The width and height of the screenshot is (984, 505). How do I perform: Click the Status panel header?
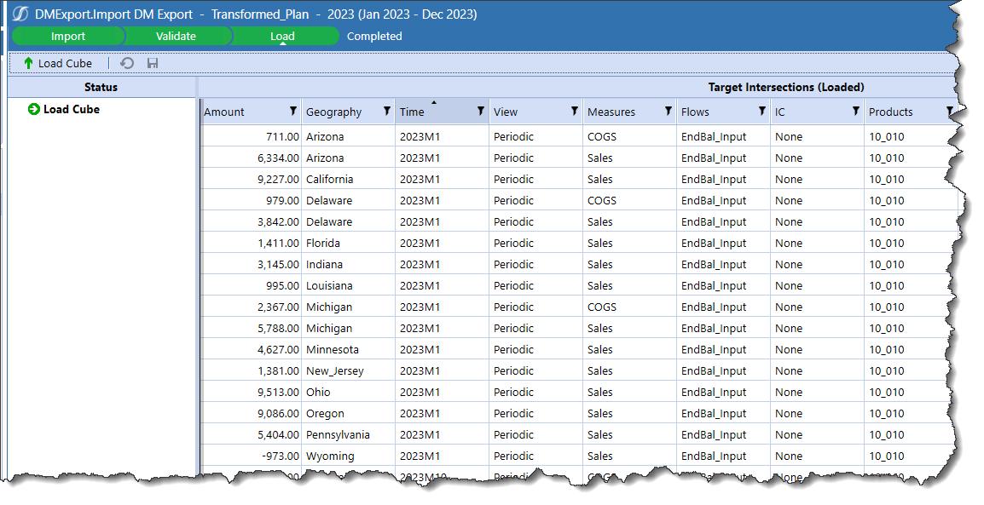(x=101, y=87)
